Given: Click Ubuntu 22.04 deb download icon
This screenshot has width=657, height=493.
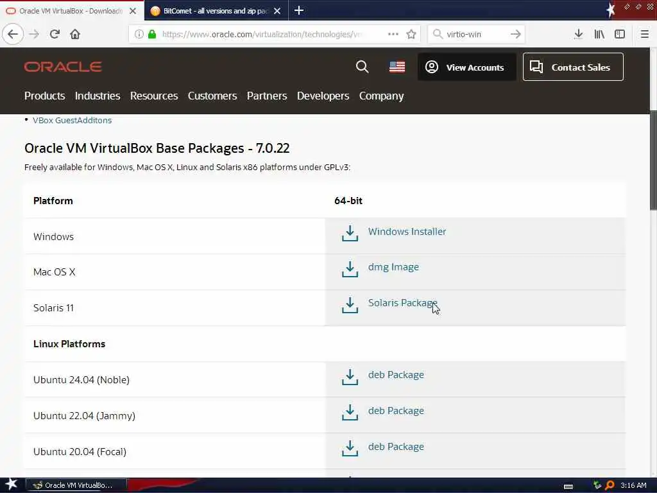Looking at the screenshot, I should coord(350,413).
